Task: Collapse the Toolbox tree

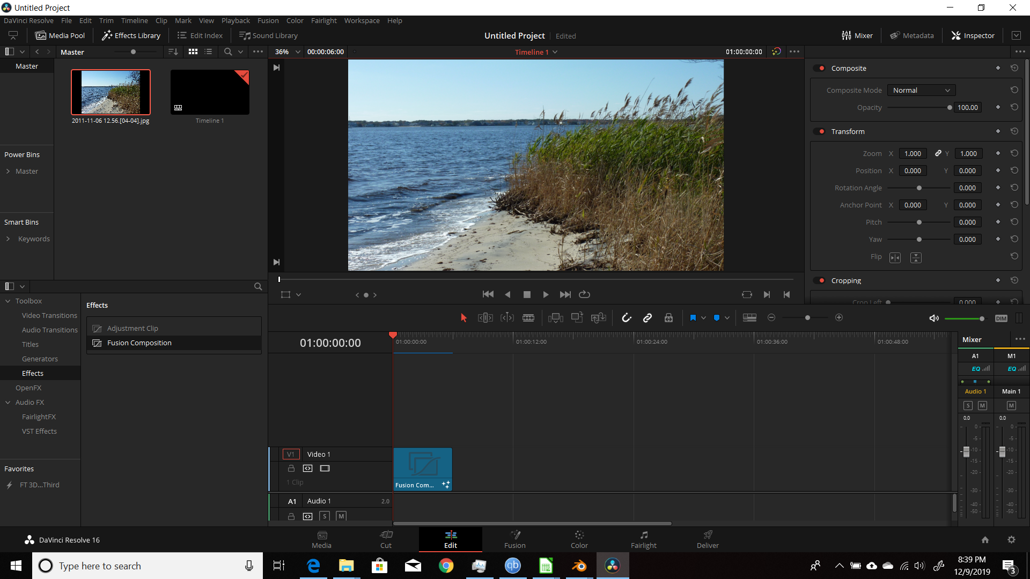Action: click(8, 301)
